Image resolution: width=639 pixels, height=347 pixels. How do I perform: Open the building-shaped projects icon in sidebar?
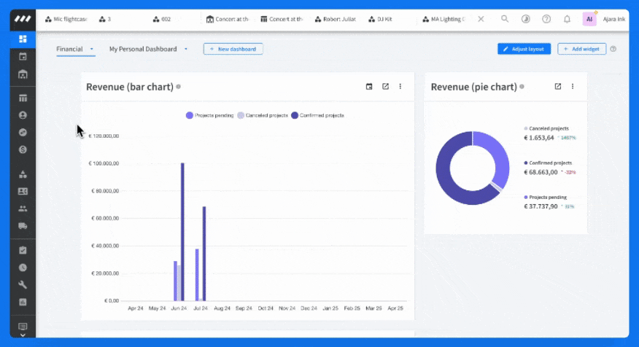coord(23,74)
